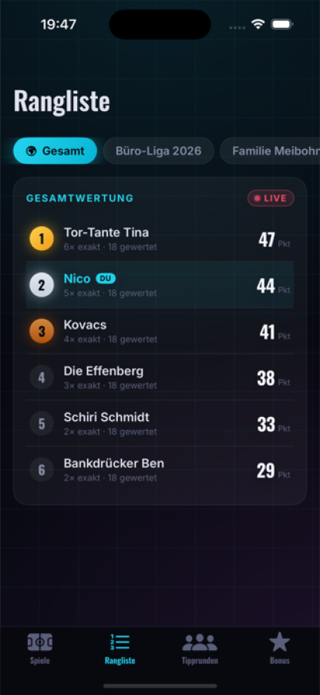
Task: Select Die Effenberg row
Action: 160,377
